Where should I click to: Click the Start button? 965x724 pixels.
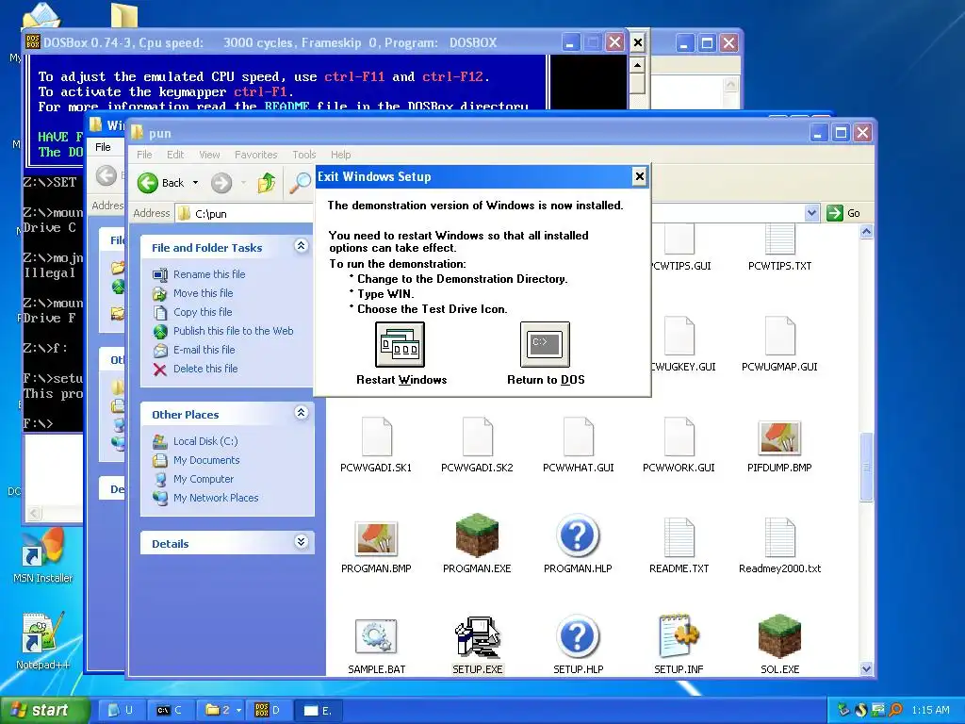point(44,711)
